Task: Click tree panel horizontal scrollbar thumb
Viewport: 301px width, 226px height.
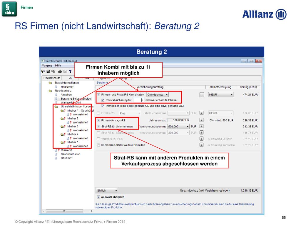Action: 64,211
